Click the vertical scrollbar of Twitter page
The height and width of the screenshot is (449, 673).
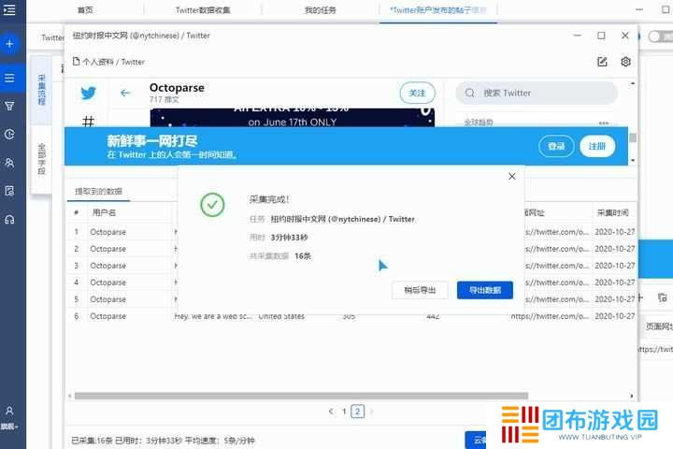click(x=633, y=138)
